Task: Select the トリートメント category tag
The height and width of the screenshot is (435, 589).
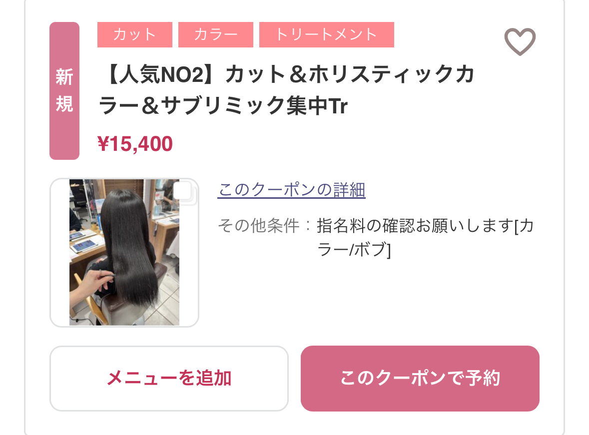Action: pyautogui.click(x=326, y=34)
